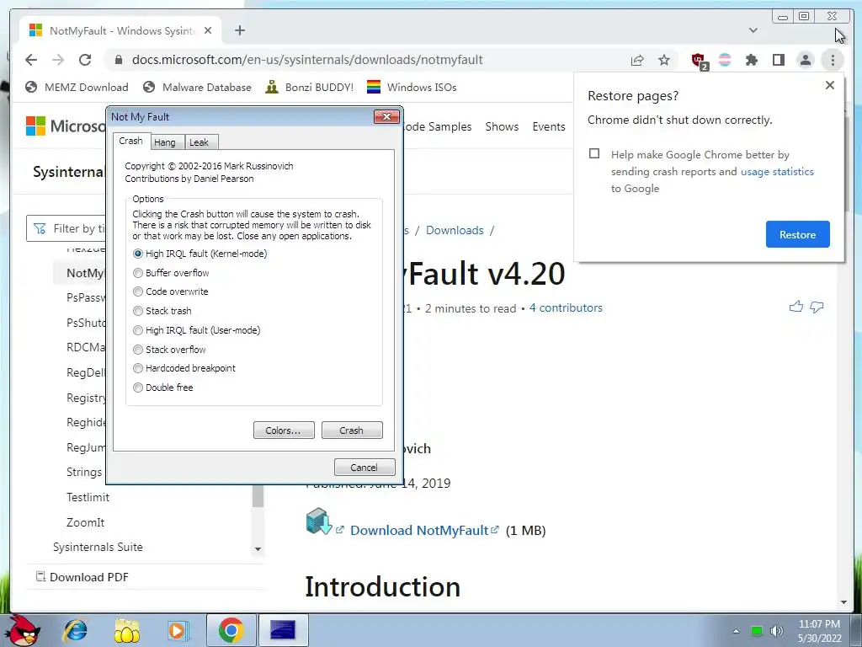The width and height of the screenshot is (862, 647).
Task: Select the Stack overflow option
Action: pos(169,350)
